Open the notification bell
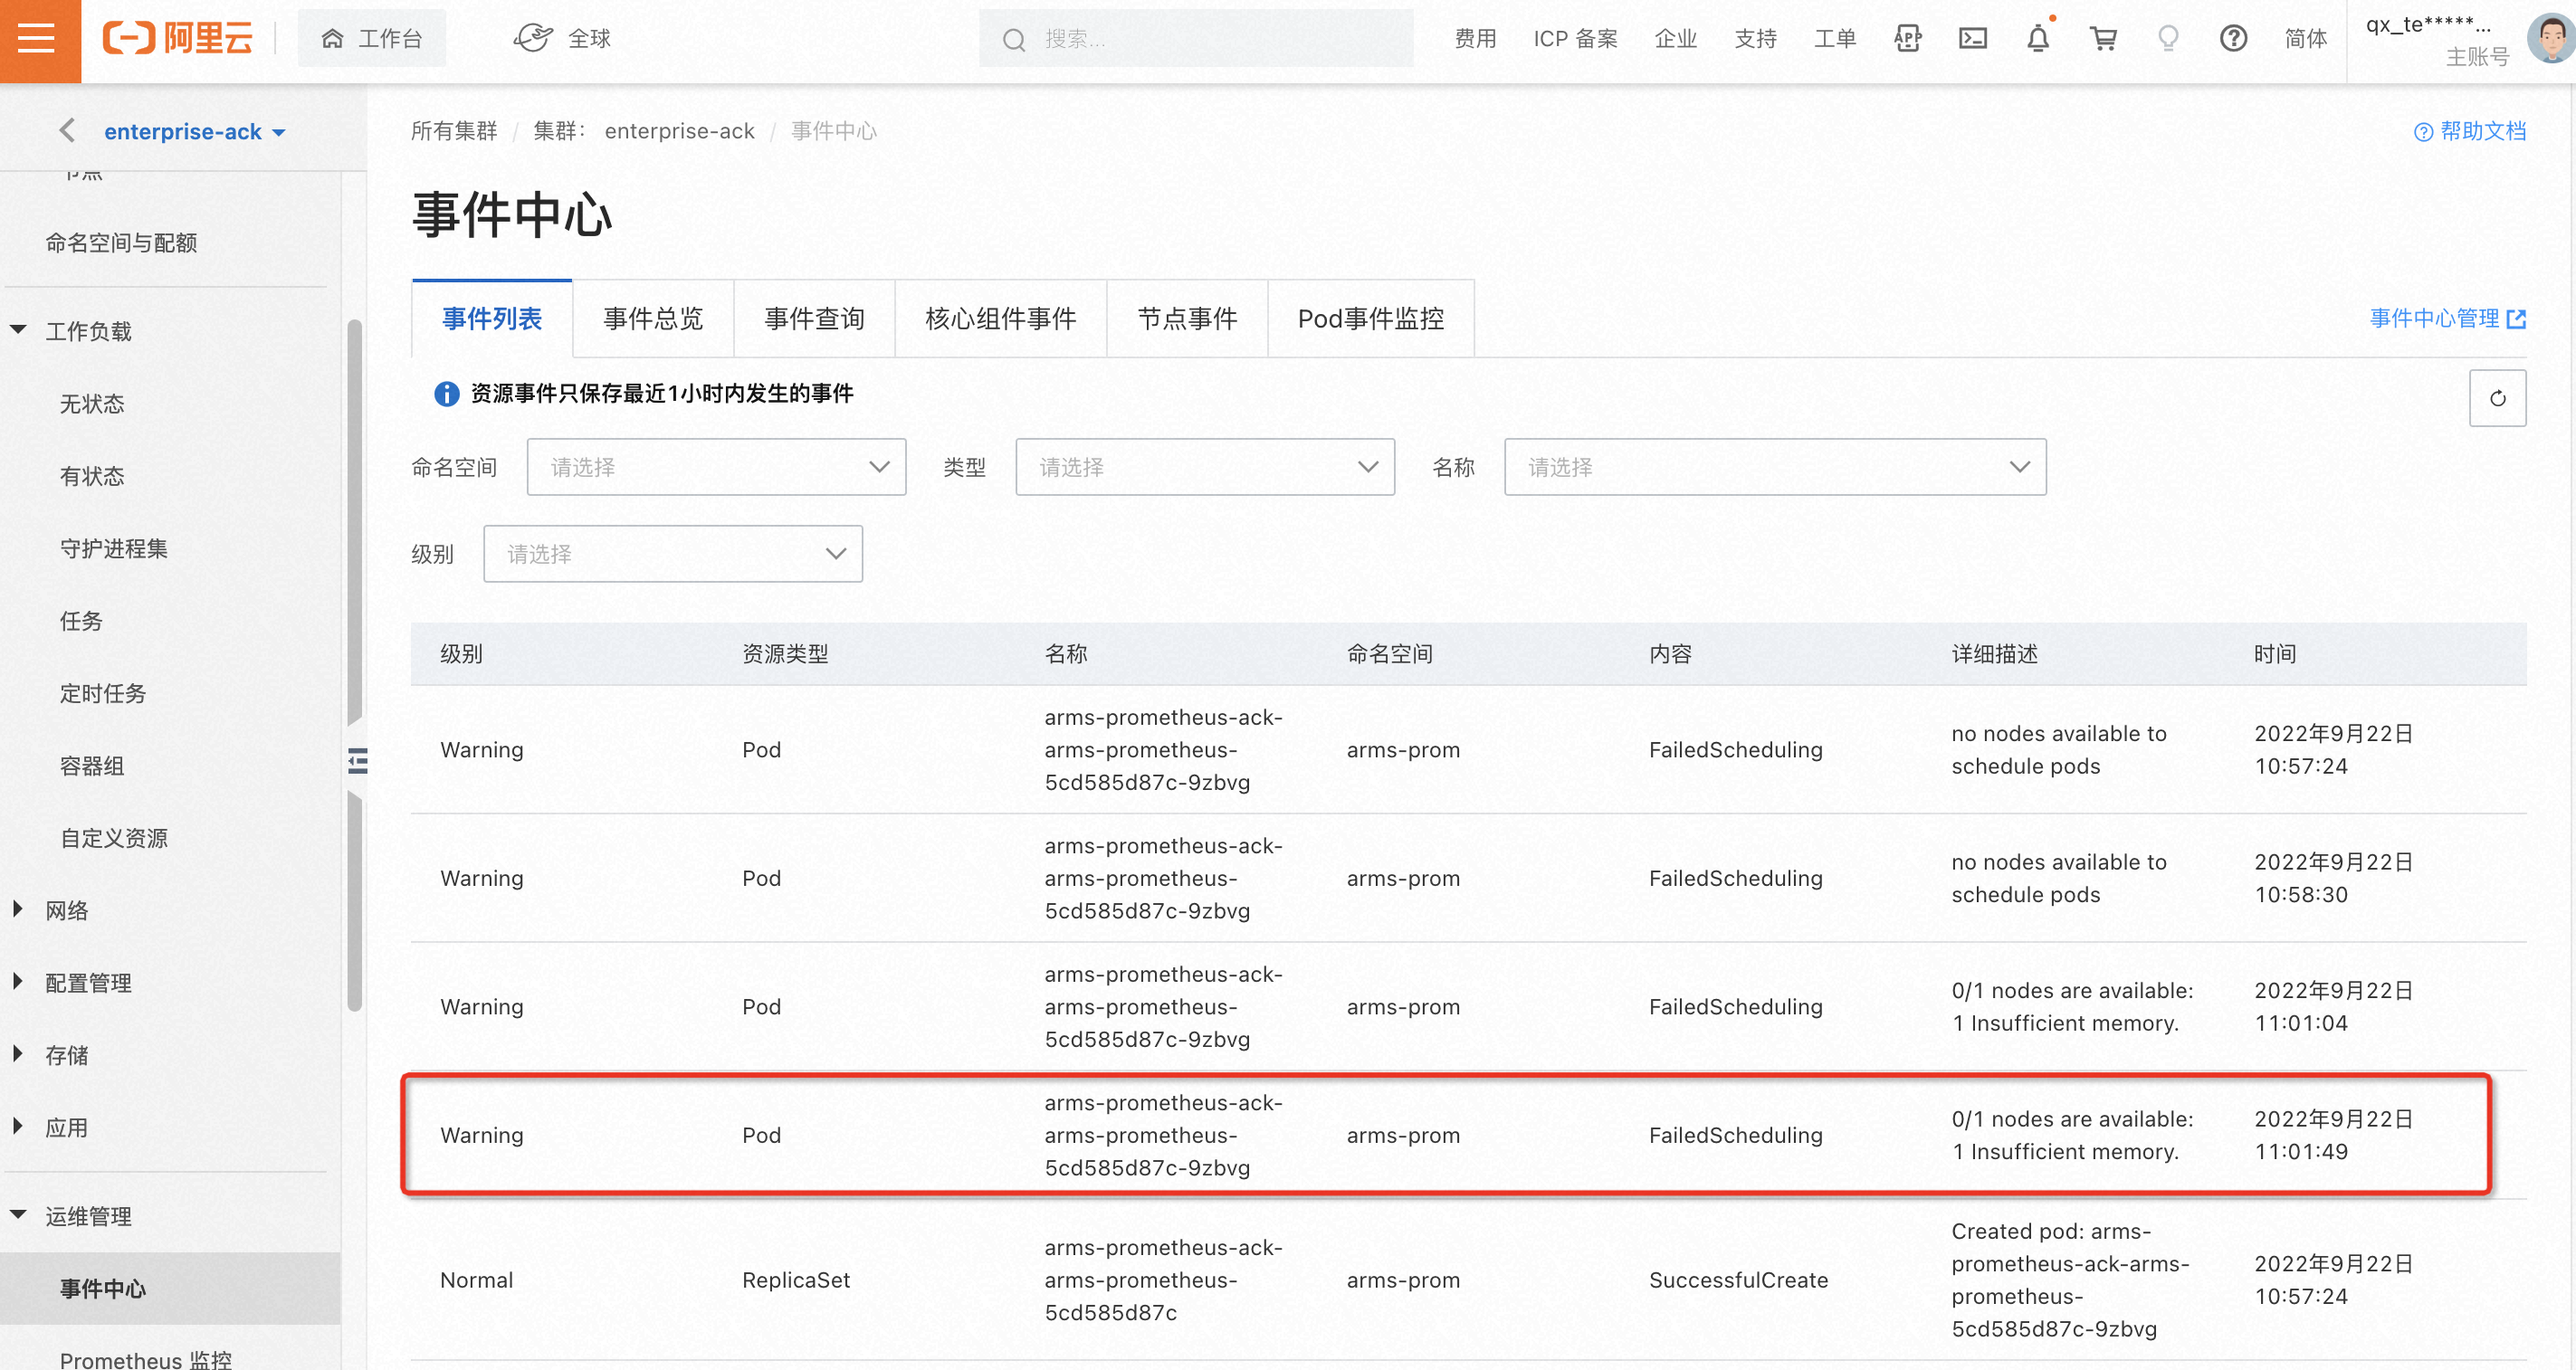 tap(2037, 38)
